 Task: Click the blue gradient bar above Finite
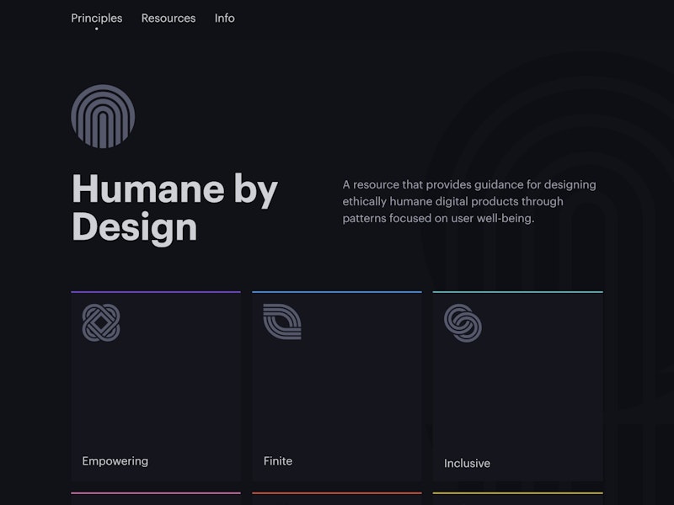click(x=337, y=290)
